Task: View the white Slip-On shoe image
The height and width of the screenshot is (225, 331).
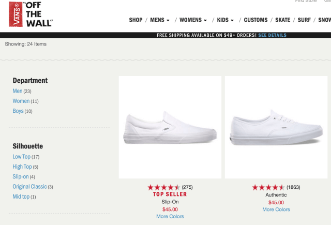Action: [170, 127]
